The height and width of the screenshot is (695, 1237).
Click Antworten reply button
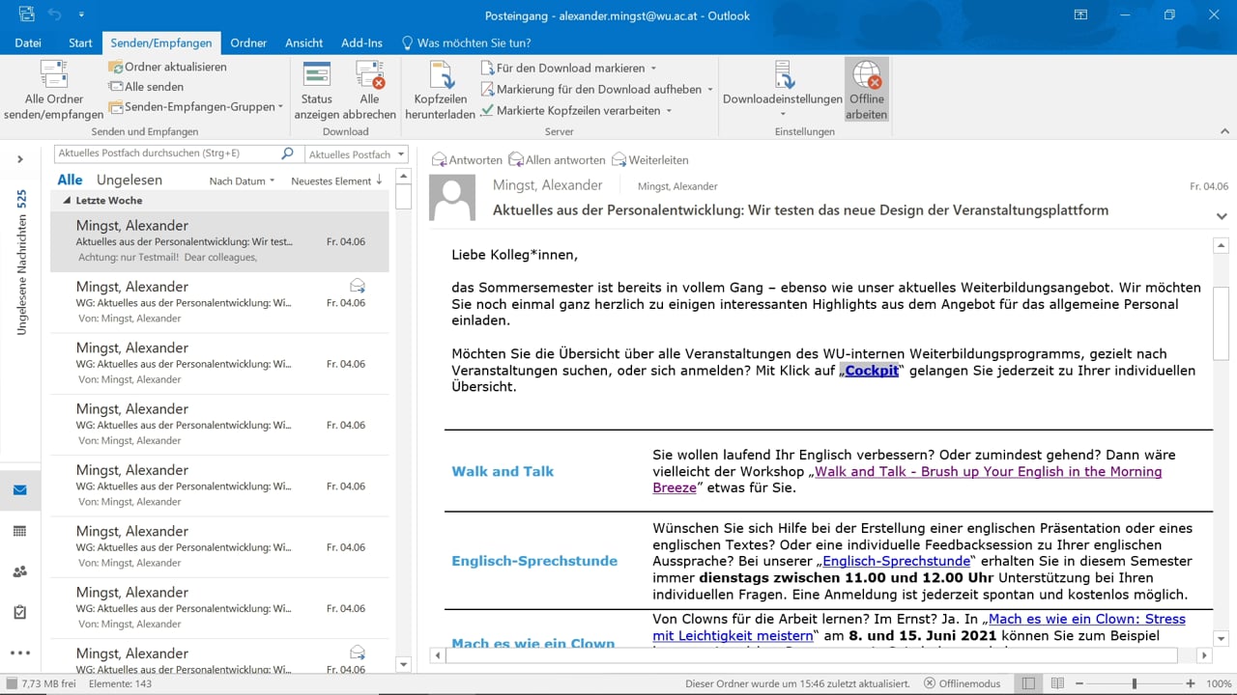467,159
